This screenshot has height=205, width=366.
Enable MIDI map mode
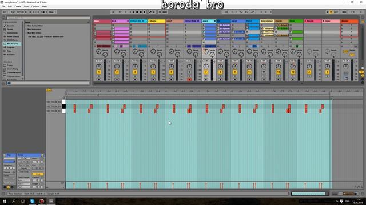coord(344,12)
